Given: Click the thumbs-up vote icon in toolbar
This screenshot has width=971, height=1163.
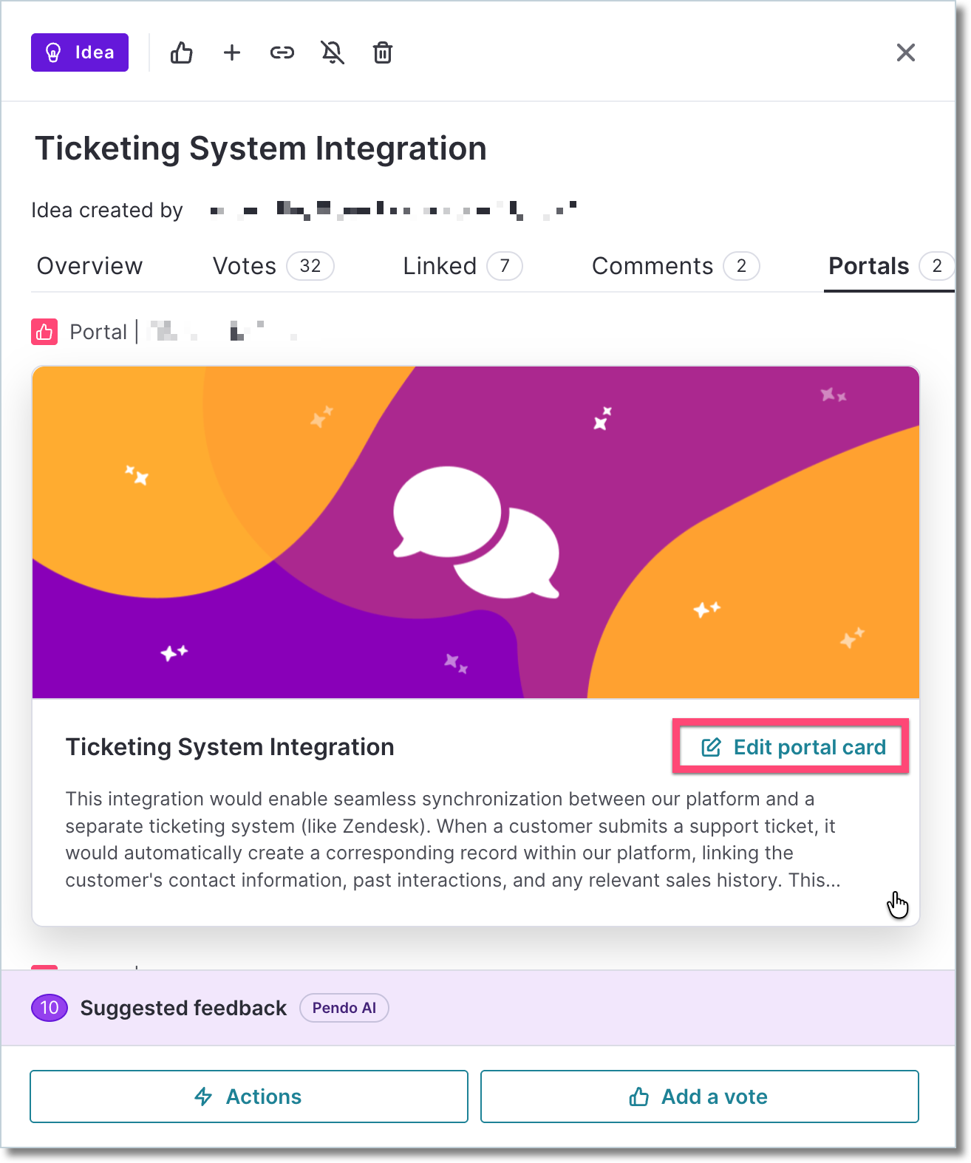Looking at the screenshot, I should pyautogui.click(x=181, y=52).
